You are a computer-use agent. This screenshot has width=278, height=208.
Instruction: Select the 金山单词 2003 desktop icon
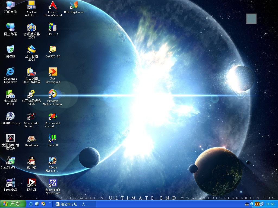(11, 97)
